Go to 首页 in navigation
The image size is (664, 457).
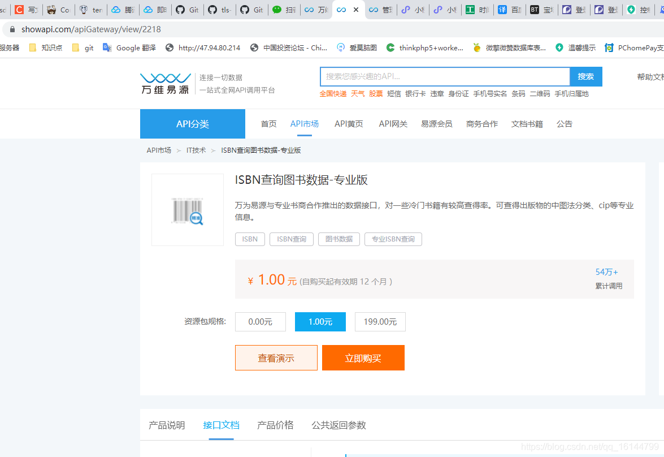[x=268, y=124]
